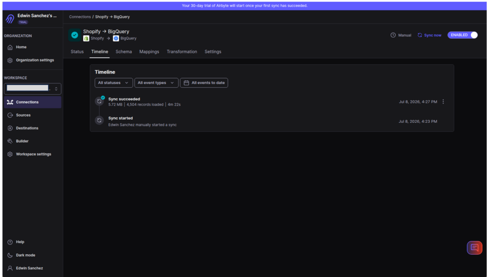The image size is (487, 277).
Task: Click the green connection status checkmark icon
Action: [x=75, y=35]
